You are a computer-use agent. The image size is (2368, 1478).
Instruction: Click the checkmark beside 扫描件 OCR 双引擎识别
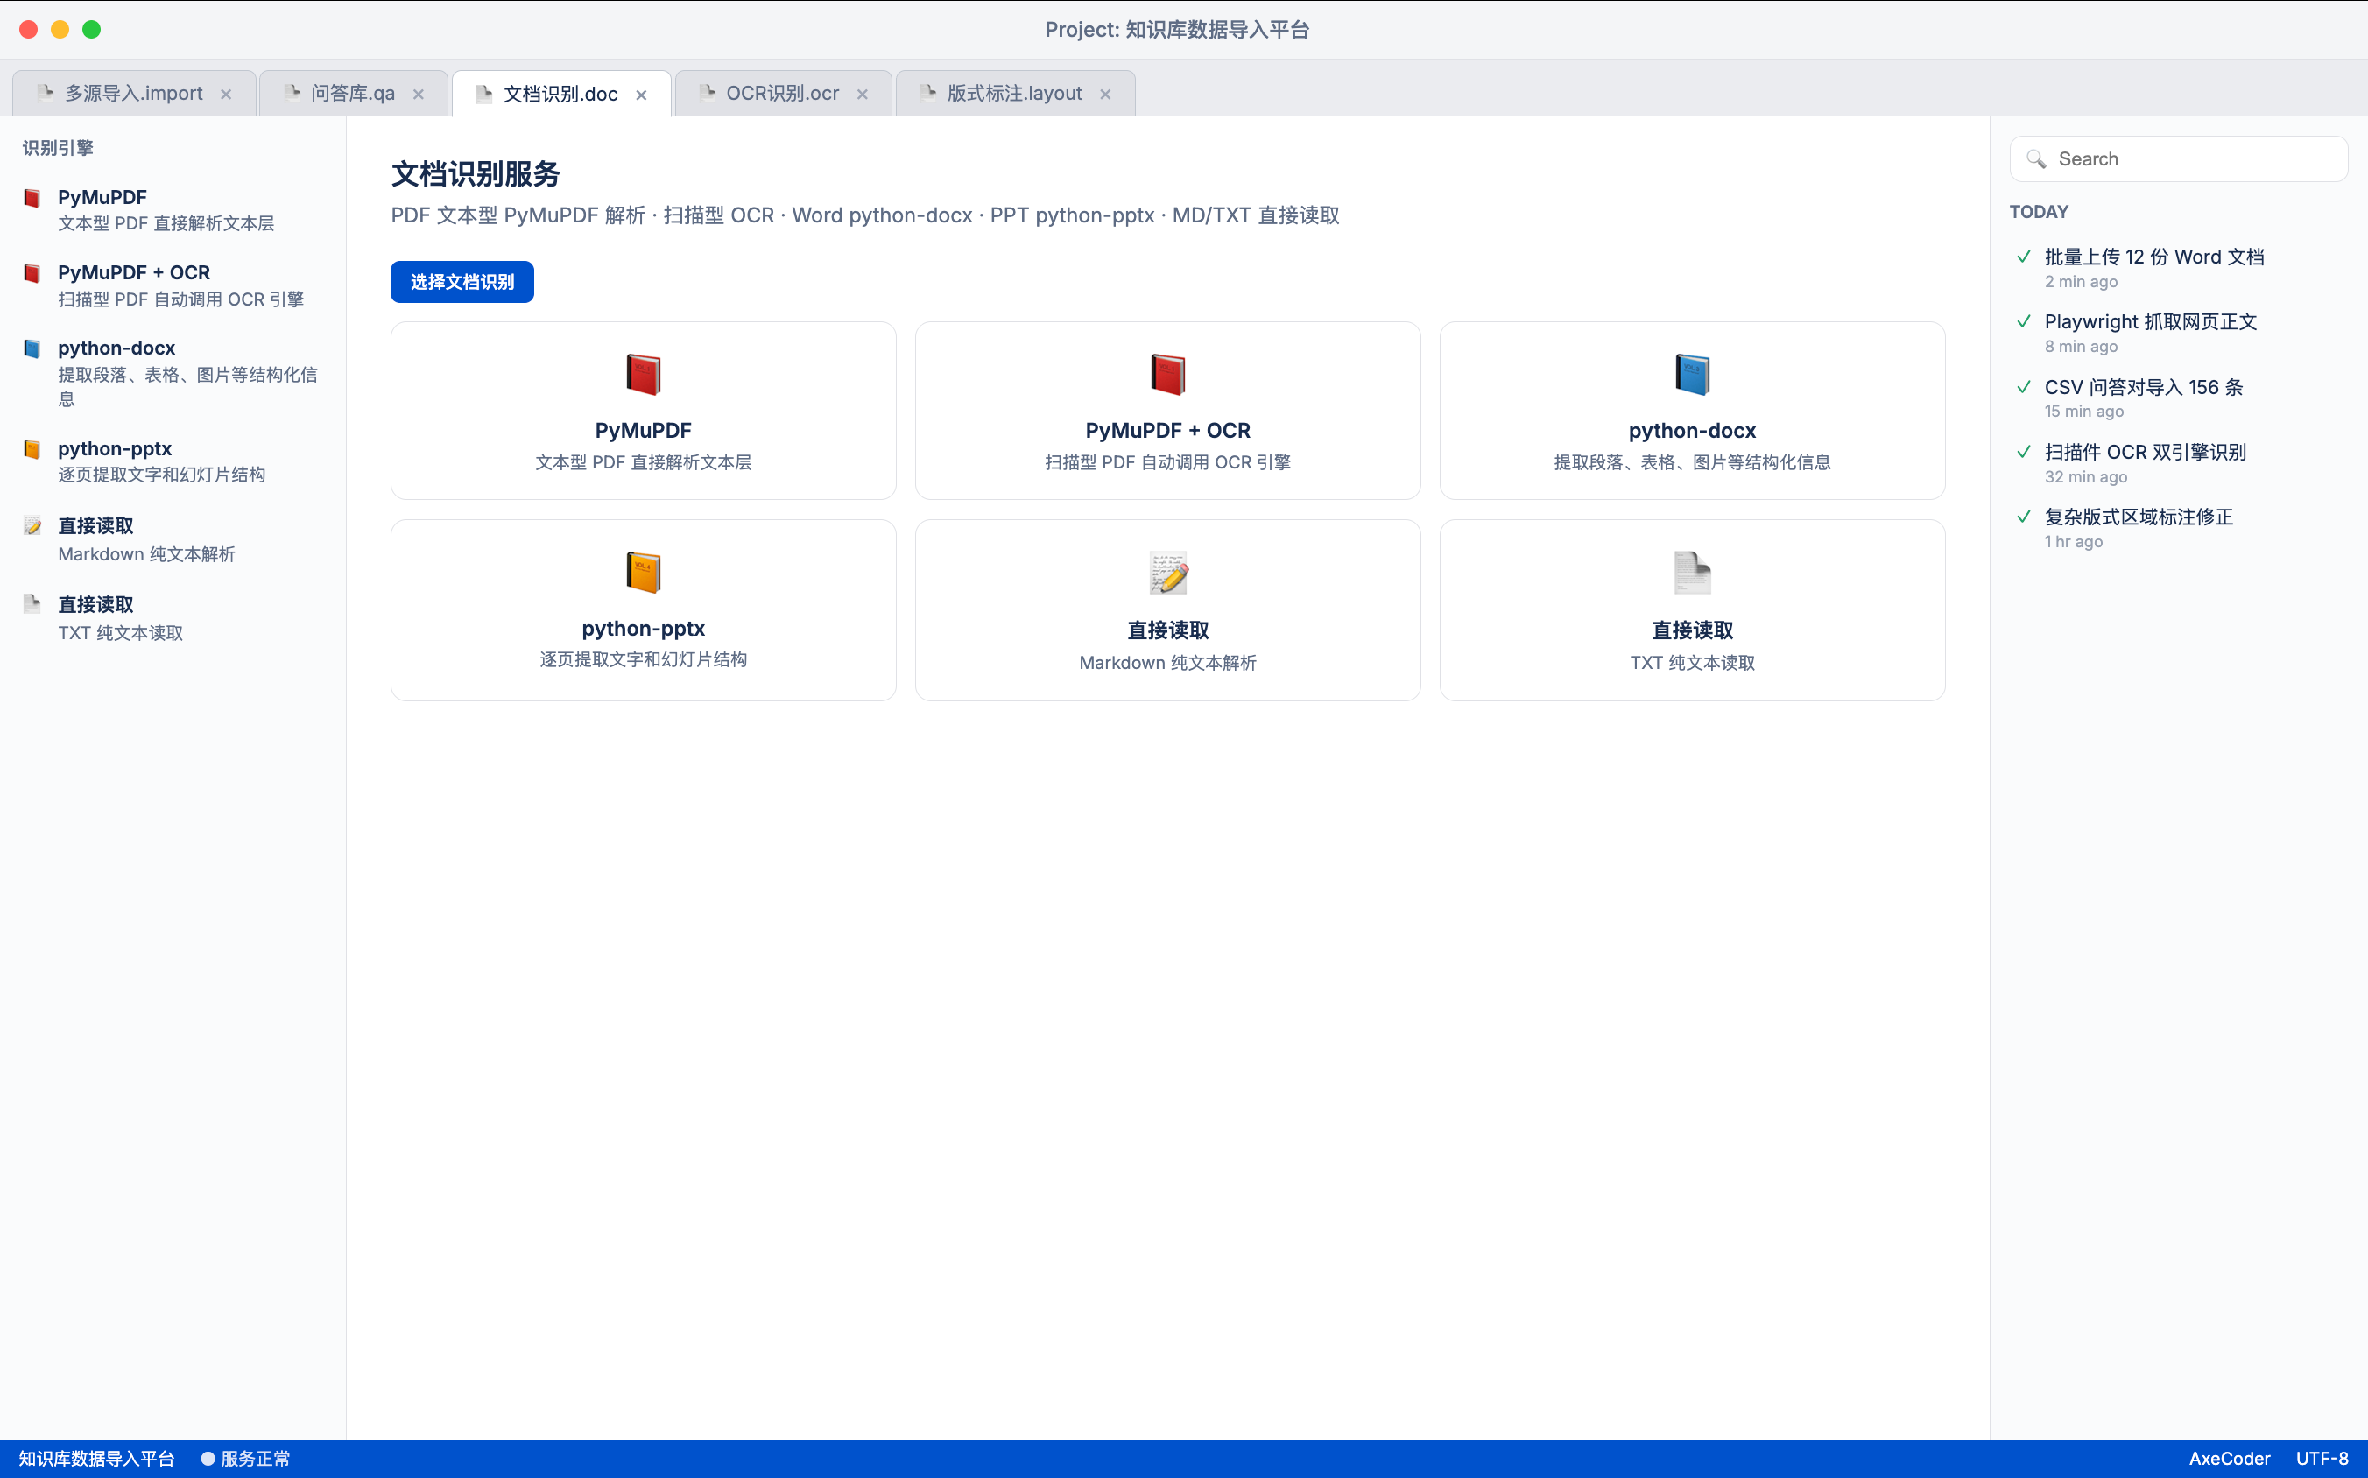(2024, 452)
